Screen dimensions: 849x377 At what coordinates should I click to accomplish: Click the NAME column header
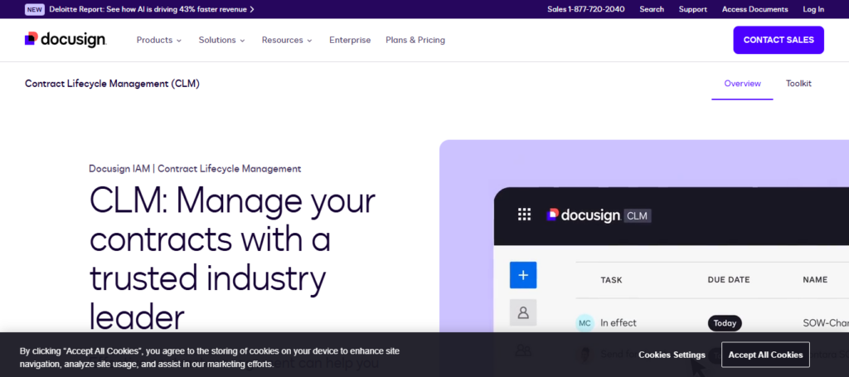815,280
